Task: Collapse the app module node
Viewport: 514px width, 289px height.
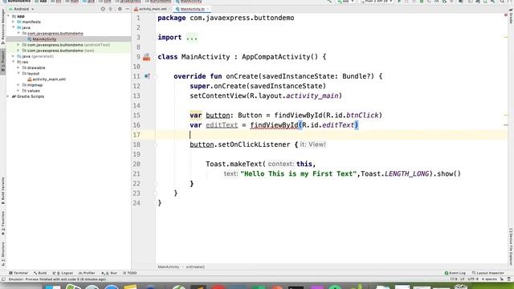Action: 9,16
